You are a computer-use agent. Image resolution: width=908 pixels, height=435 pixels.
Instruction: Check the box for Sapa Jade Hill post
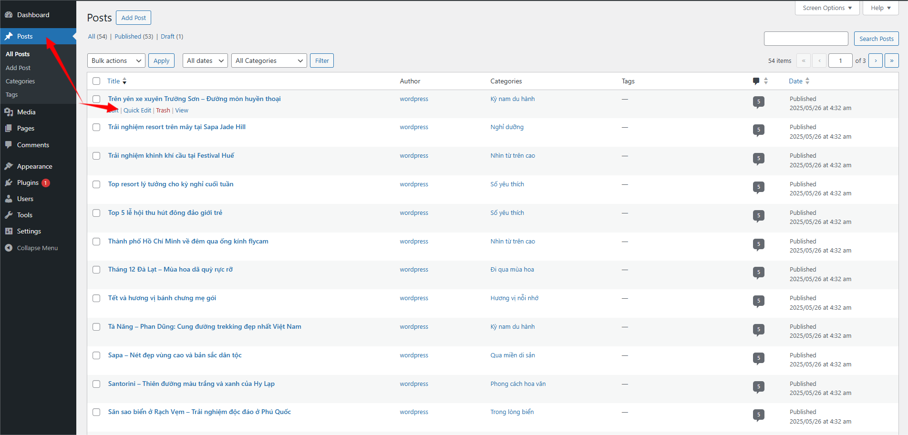96,127
